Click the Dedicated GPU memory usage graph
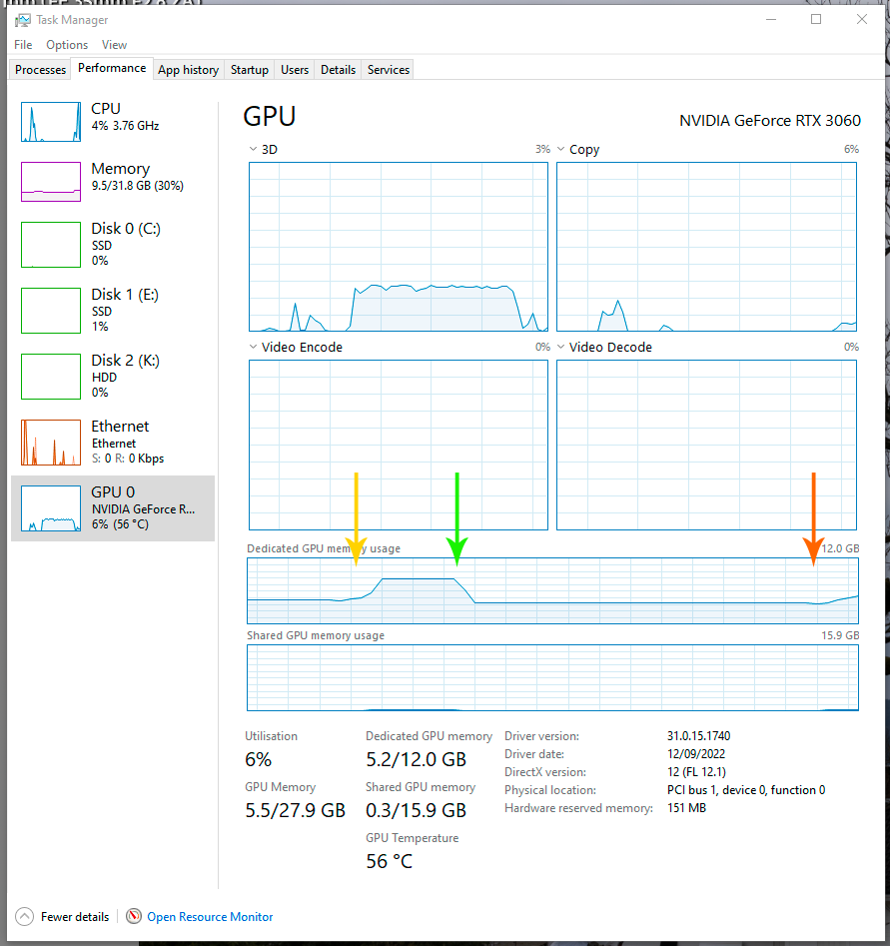 pos(552,590)
